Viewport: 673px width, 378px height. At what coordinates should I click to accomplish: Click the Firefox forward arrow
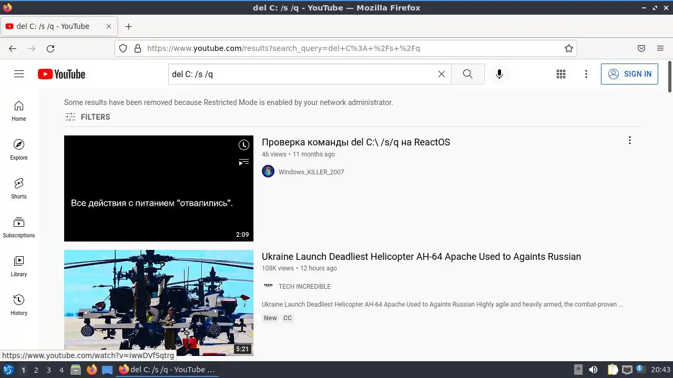[x=32, y=48]
